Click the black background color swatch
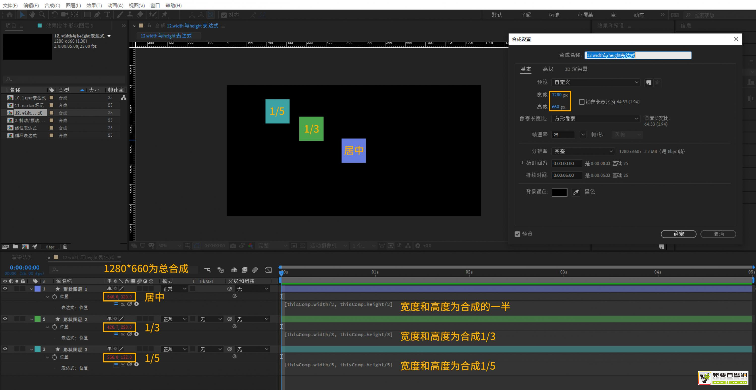The image size is (756, 390). coord(559,192)
